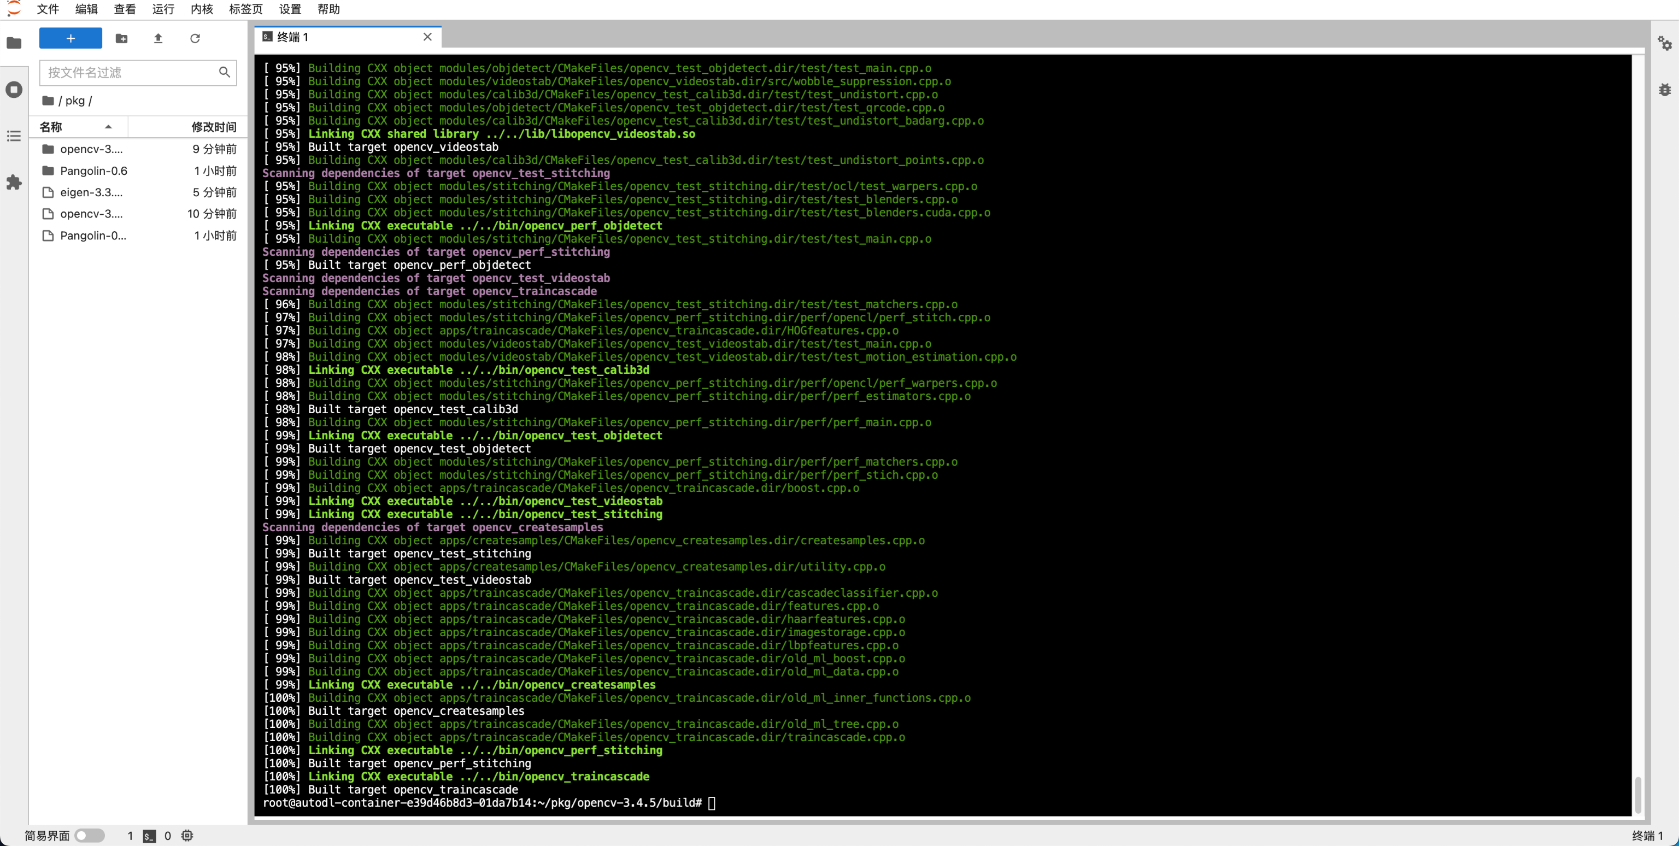
Task: Select the Pangolin-0... file
Action: pos(139,236)
